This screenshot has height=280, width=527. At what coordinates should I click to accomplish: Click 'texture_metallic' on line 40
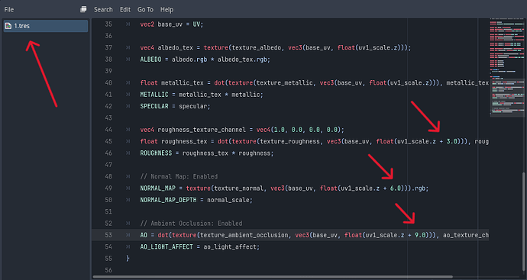coord(285,82)
